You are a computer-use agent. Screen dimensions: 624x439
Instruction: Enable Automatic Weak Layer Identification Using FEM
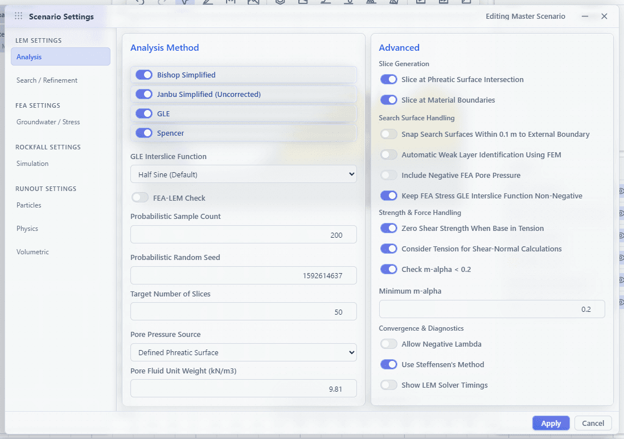[x=388, y=155]
